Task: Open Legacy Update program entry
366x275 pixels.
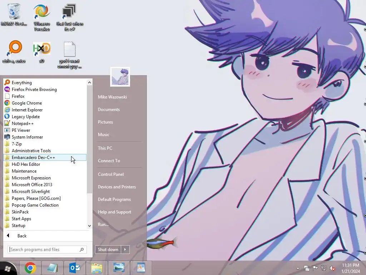Action: click(x=45, y=116)
